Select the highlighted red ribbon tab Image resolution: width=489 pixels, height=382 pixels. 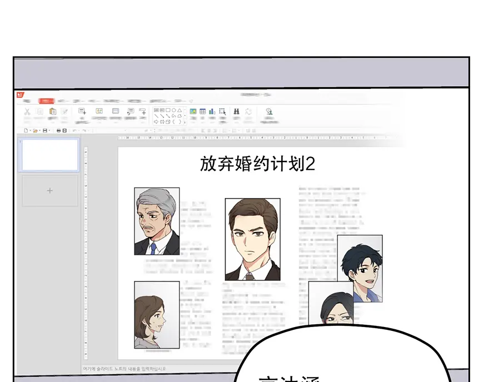click(x=46, y=101)
